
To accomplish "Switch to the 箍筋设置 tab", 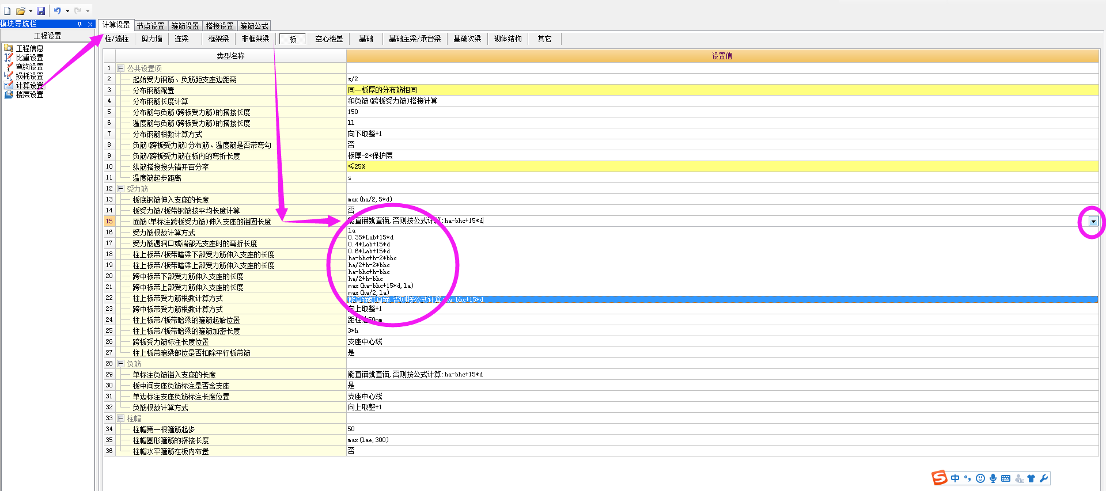I will (x=185, y=26).
